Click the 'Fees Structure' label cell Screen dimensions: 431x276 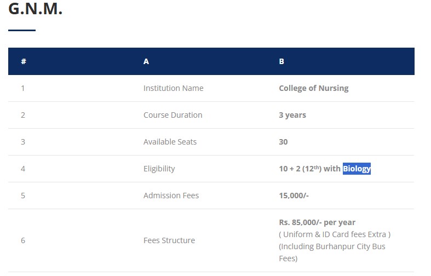click(169, 240)
